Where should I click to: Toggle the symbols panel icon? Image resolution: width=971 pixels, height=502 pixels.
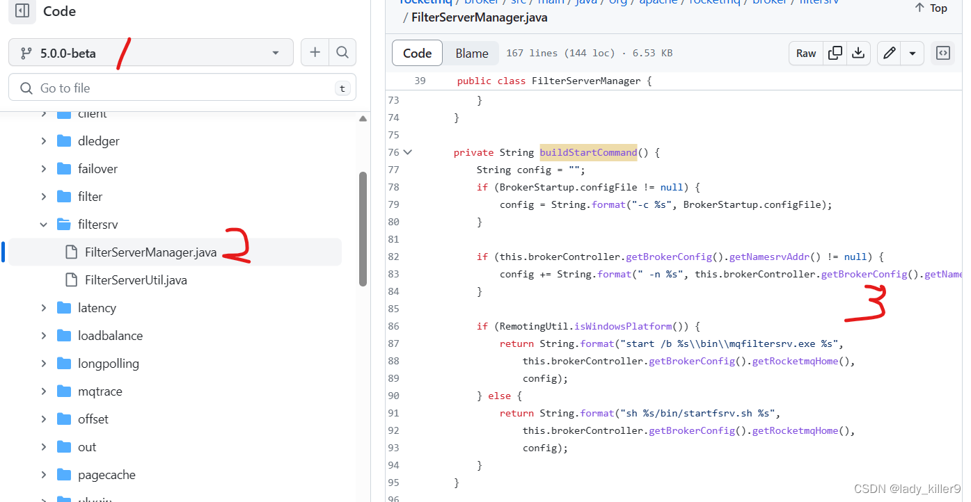coord(943,53)
